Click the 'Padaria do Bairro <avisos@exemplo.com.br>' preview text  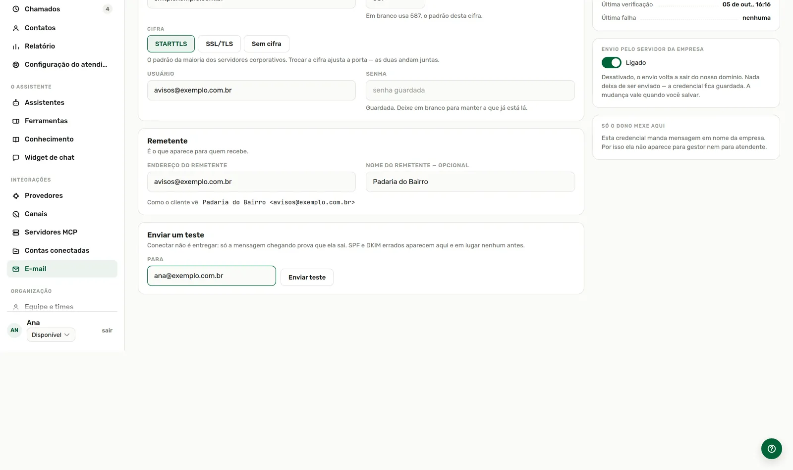pos(279,202)
